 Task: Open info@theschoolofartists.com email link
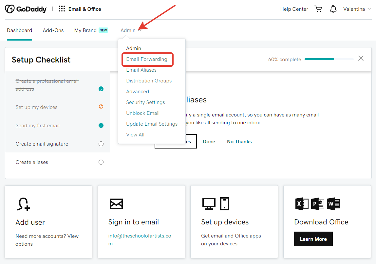[x=140, y=239]
